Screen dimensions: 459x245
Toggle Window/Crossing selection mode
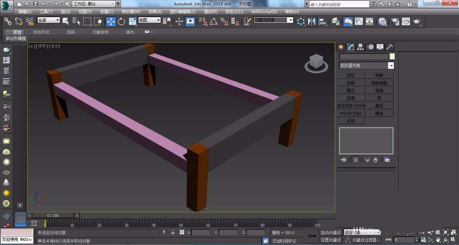[x=98, y=22]
